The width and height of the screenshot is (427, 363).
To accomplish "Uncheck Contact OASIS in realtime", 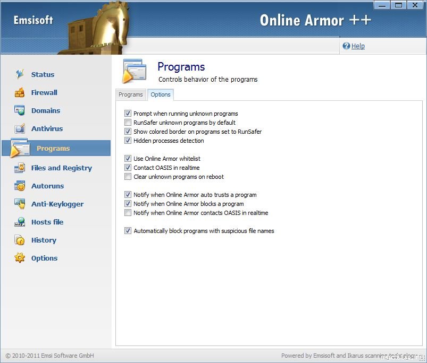I will [128, 167].
